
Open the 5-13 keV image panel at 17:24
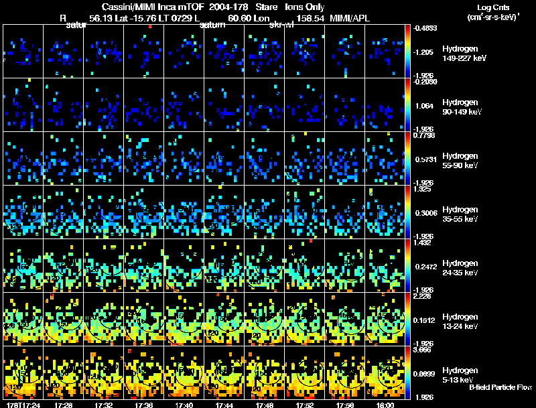(23, 372)
